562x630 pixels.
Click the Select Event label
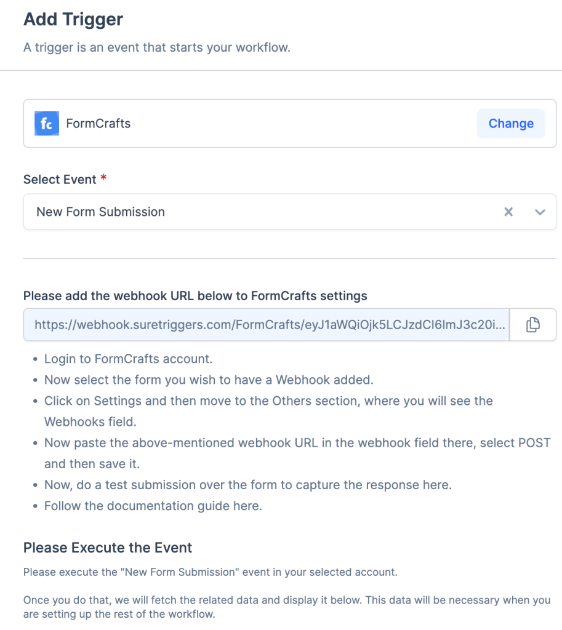coord(60,180)
